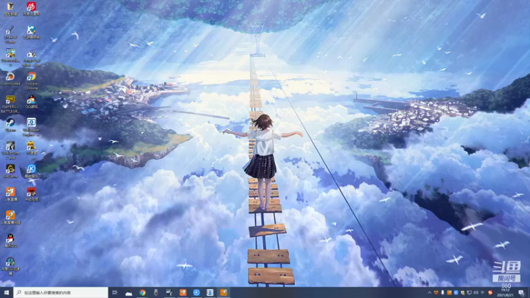
Task: Select the 斗鱼直播 orange desktop shortcut
Action: tap(10, 194)
